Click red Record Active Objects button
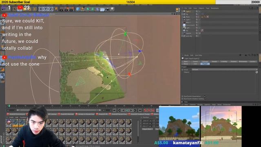261x147 pixels. (x=145, y=110)
